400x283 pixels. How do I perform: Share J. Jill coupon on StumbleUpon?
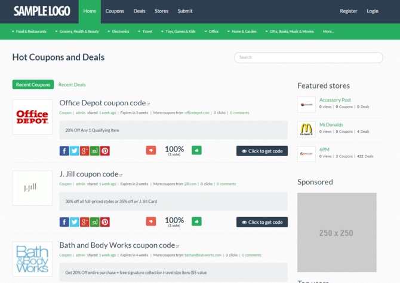tap(95, 222)
